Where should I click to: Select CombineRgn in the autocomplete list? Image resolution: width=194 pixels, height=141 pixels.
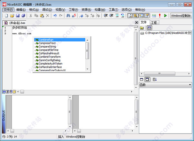pyautogui.click(x=59, y=40)
